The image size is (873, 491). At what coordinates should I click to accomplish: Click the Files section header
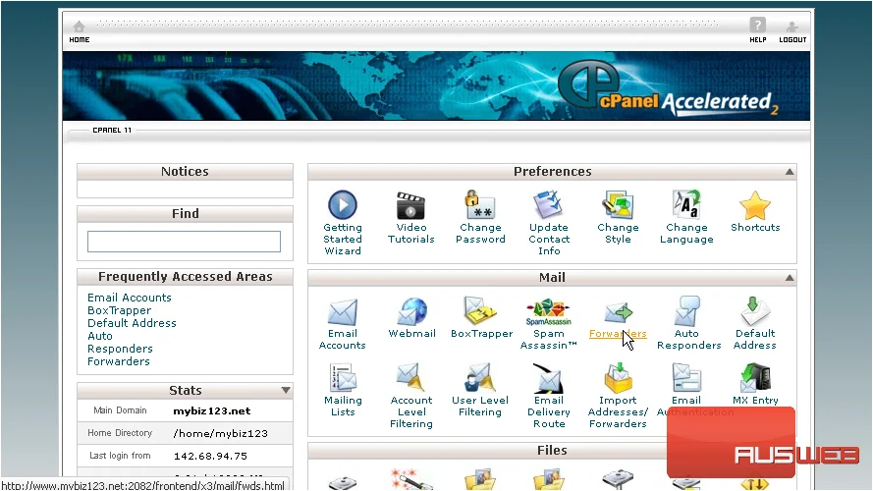click(552, 451)
